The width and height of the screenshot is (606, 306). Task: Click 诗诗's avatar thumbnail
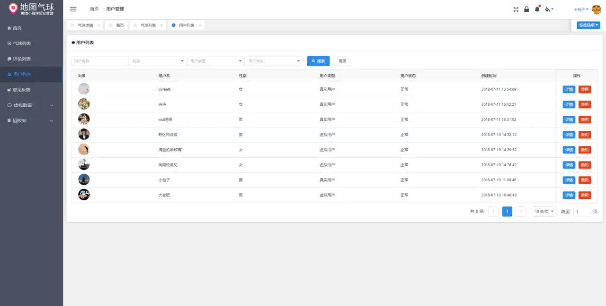(84, 104)
